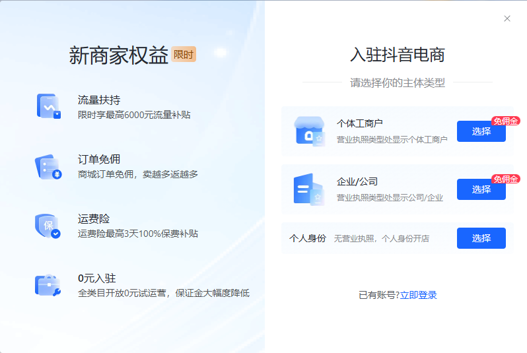527x353 pixels.
Task: Click the 订单免佣 order commission icon
Action: coord(48,166)
